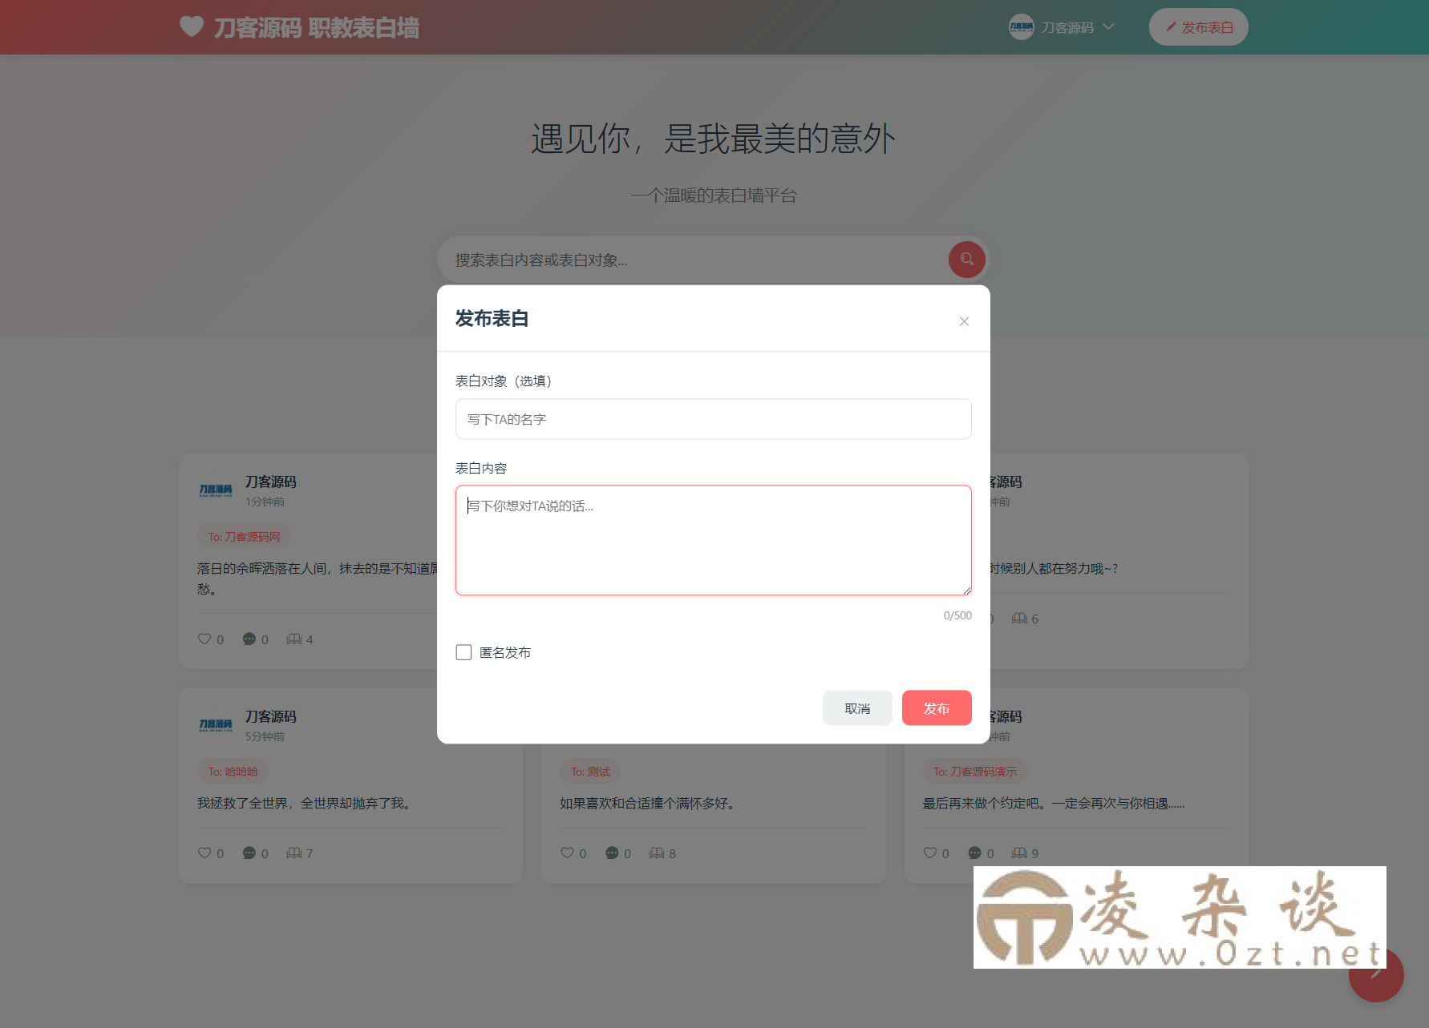
Task: Click the red floating round button bottom-right
Action: coord(1376,974)
